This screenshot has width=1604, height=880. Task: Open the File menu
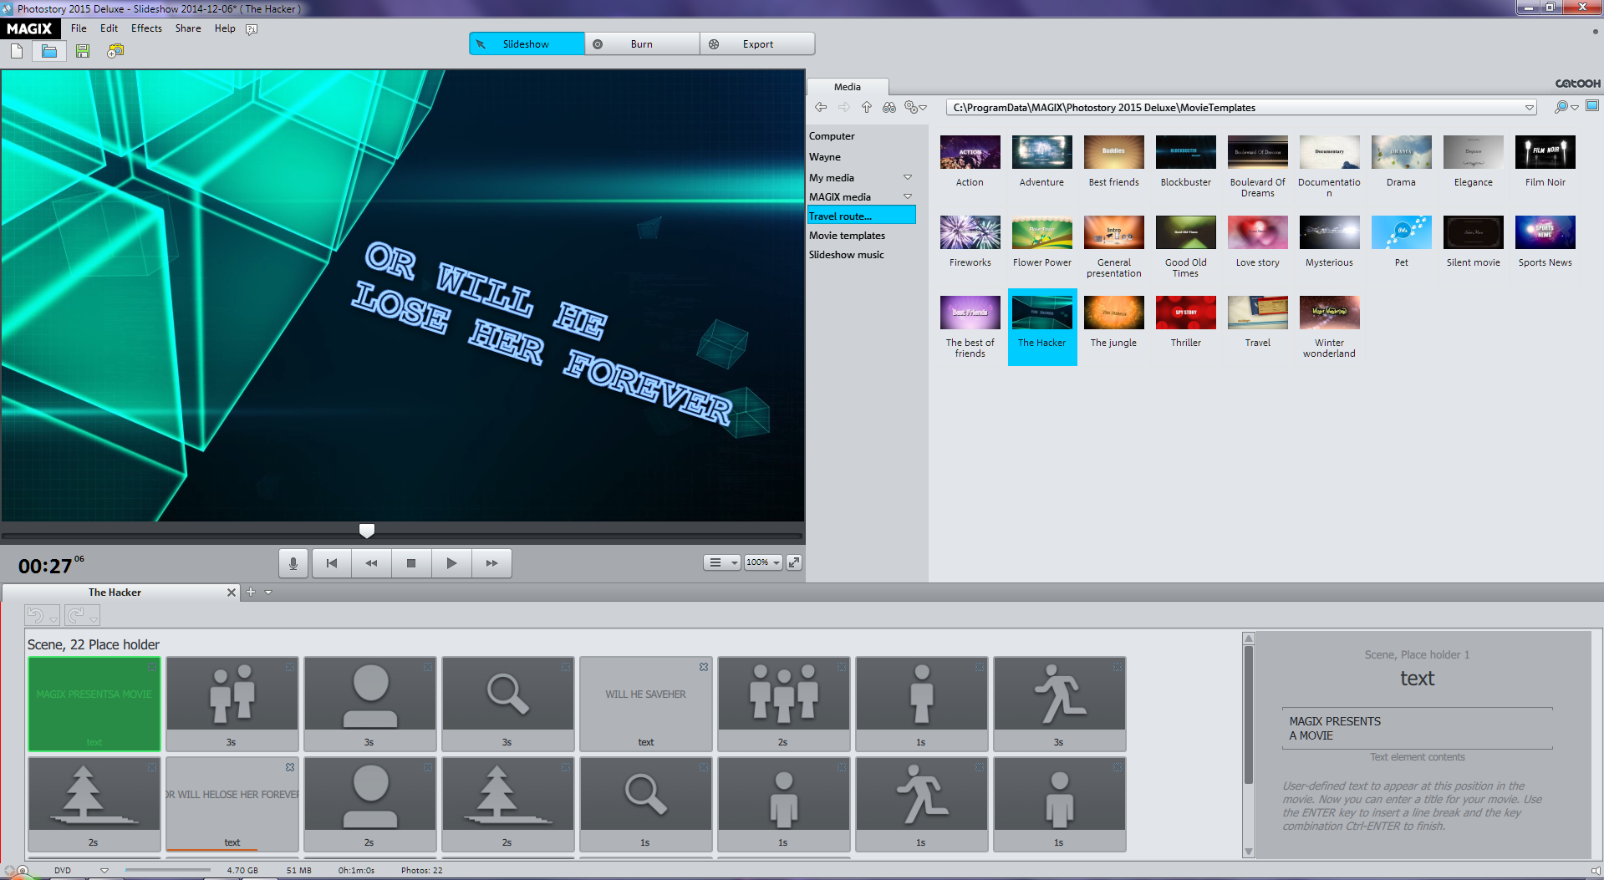coord(79,28)
